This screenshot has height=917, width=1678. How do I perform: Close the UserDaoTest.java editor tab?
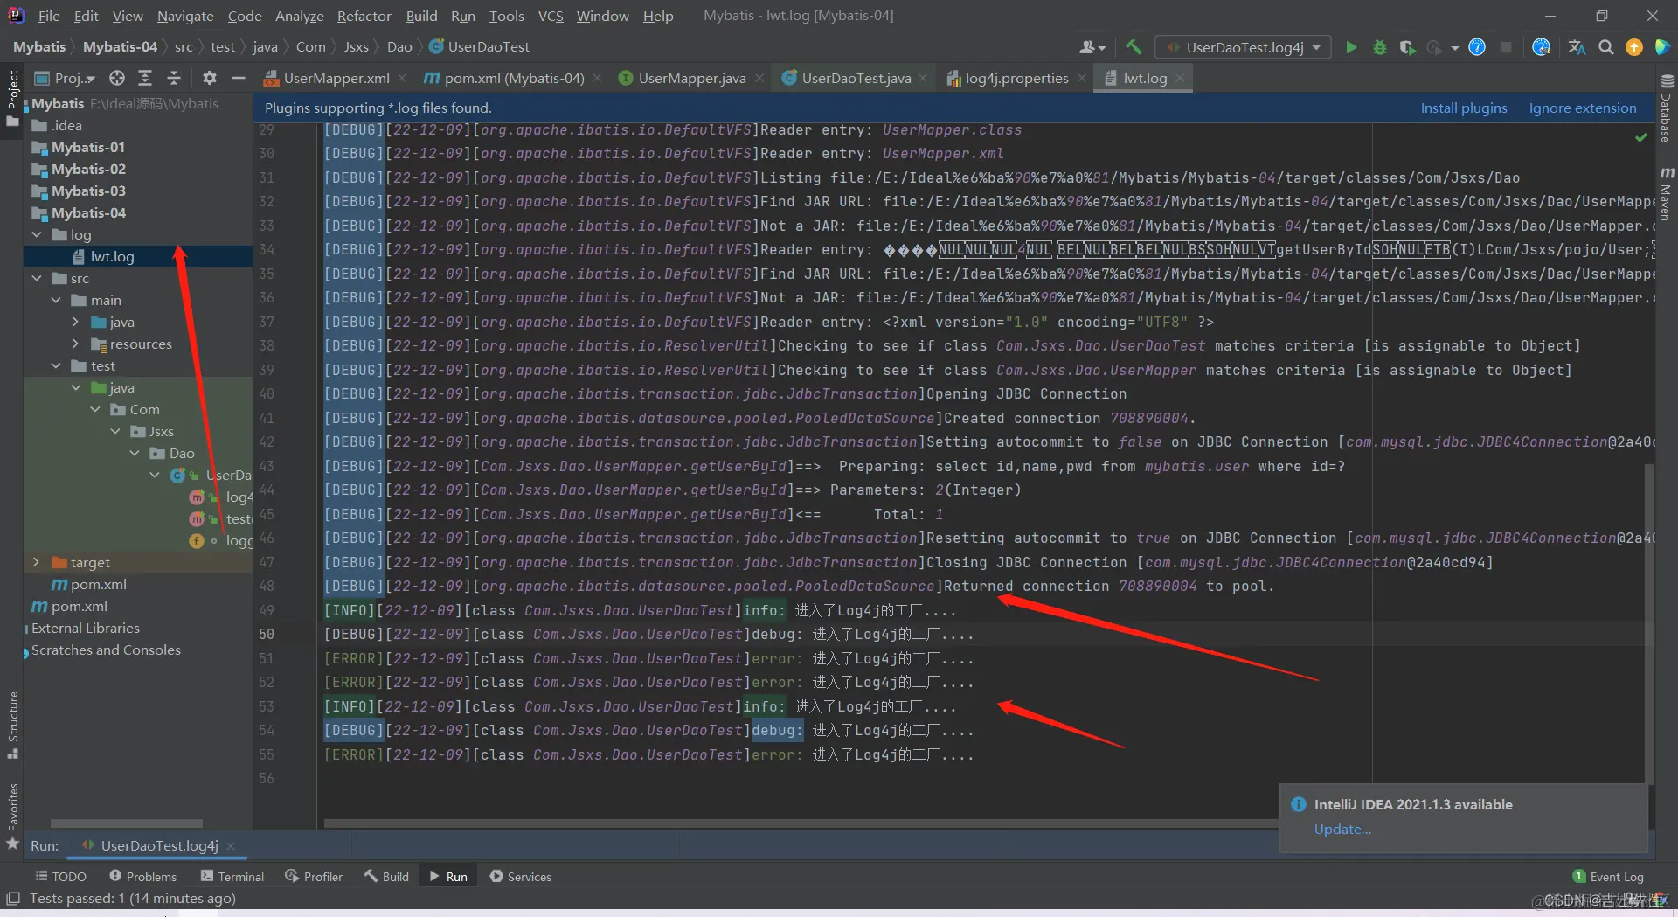pos(923,78)
